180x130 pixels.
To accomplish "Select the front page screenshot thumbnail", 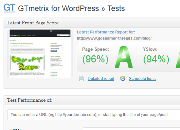I will [x=40, y=54].
